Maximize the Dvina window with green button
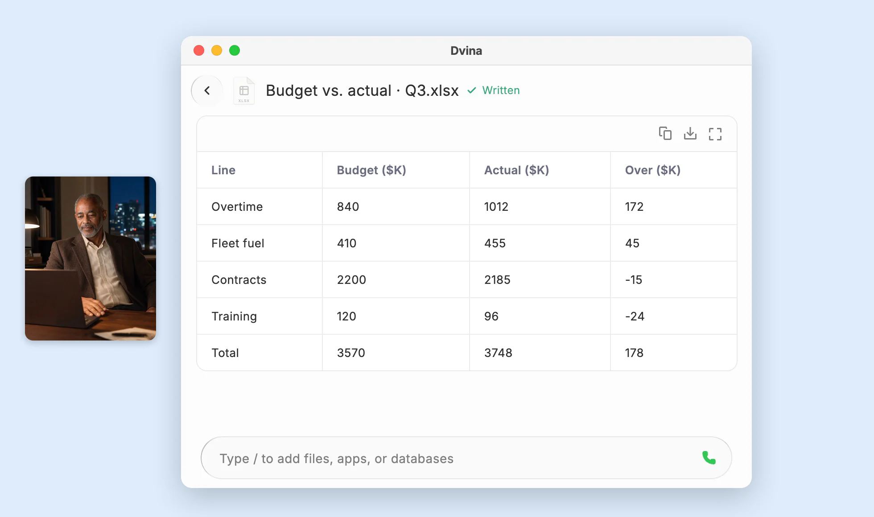The width and height of the screenshot is (874, 517). pos(235,50)
